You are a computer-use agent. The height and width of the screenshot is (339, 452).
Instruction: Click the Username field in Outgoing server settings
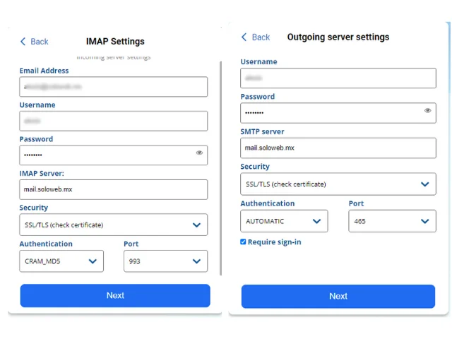coord(338,78)
